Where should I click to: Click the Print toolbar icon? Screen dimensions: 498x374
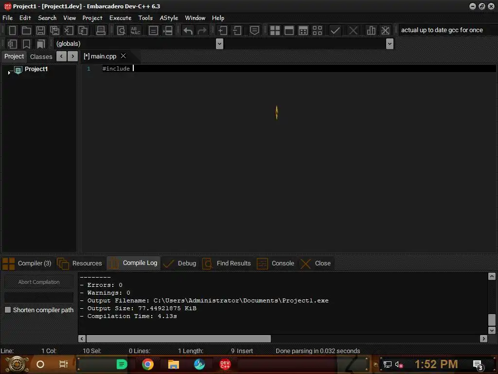tap(101, 31)
